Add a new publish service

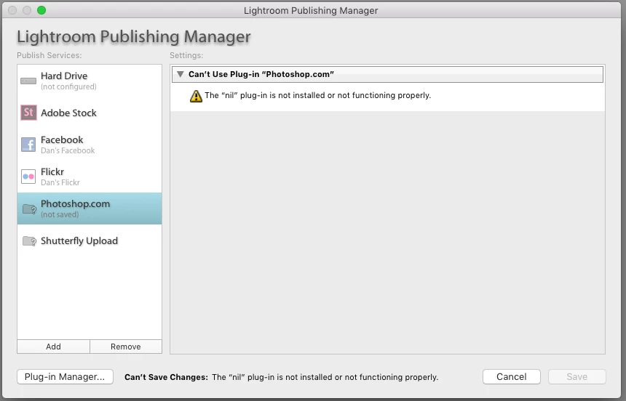pos(53,347)
